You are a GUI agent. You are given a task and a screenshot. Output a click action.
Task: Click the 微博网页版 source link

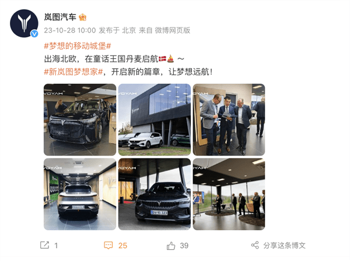(x=173, y=30)
